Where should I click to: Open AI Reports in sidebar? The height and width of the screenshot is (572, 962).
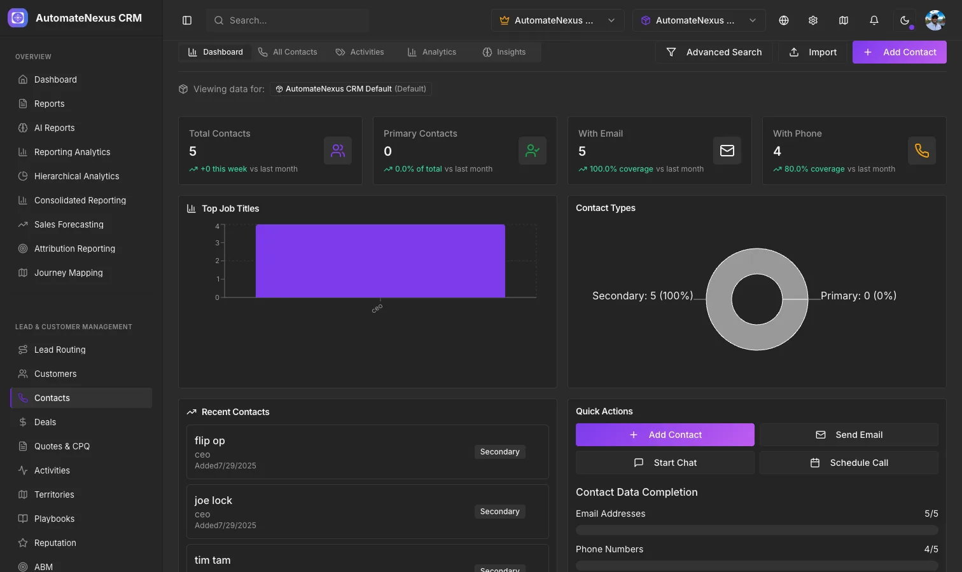tap(81, 128)
